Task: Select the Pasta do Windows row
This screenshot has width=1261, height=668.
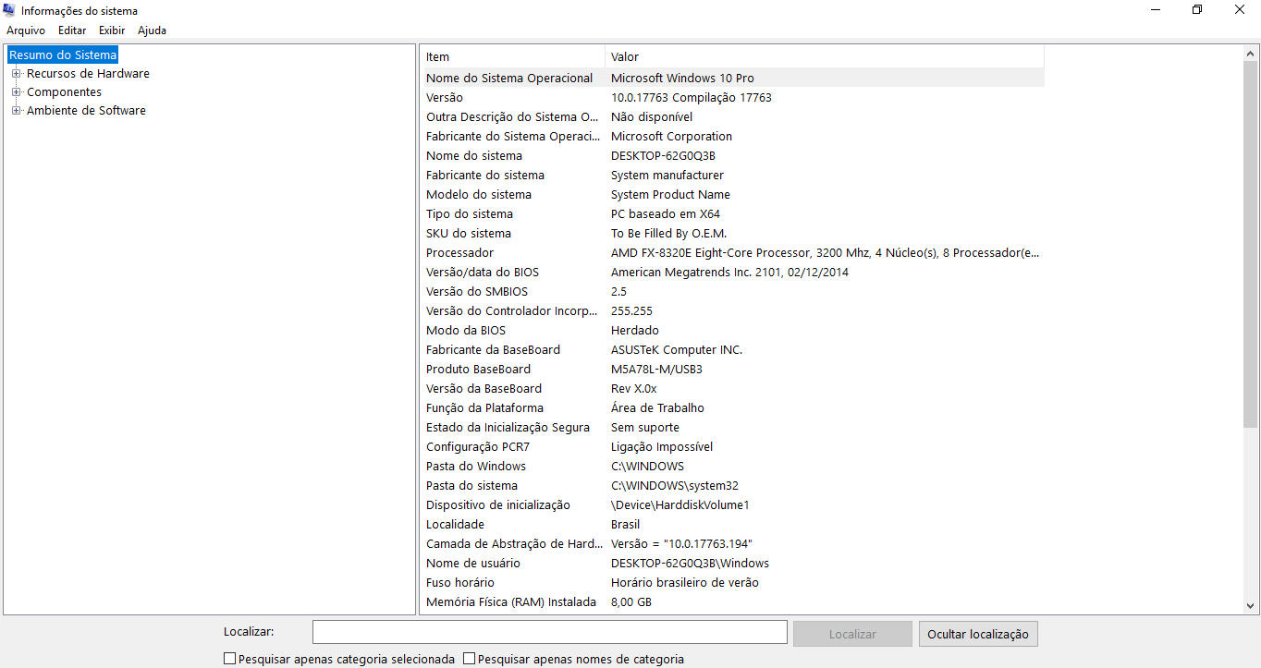Action: [x=733, y=467]
